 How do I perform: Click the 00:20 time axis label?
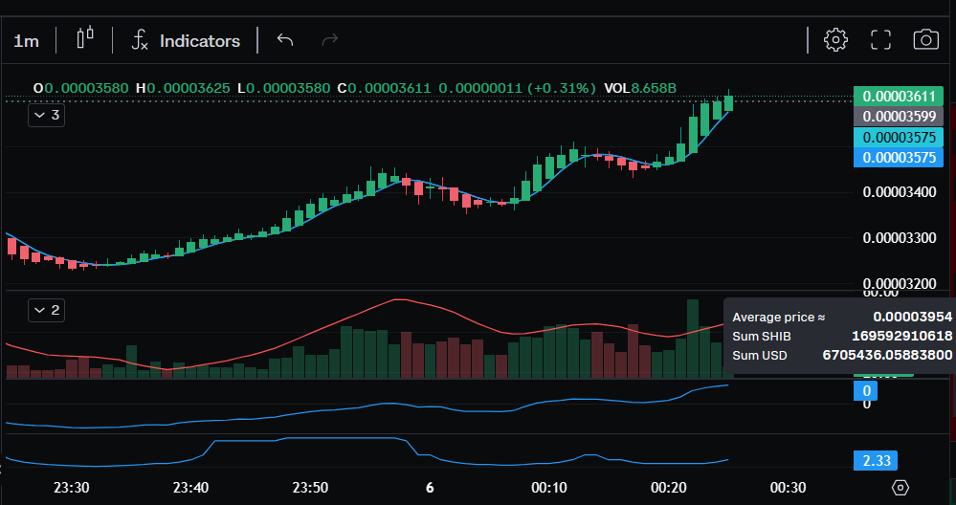pyautogui.click(x=668, y=488)
